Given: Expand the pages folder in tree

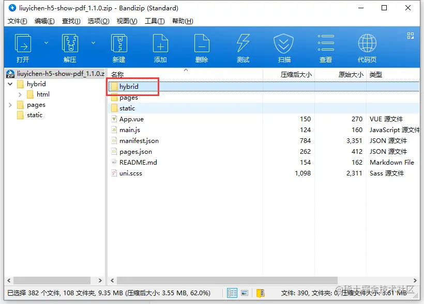Looking at the screenshot, I should [x=10, y=105].
